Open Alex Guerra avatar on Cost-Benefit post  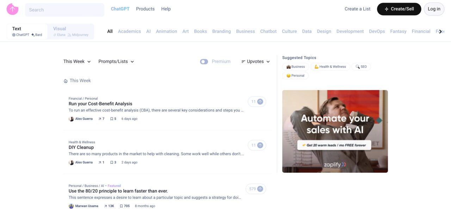tap(71, 119)
